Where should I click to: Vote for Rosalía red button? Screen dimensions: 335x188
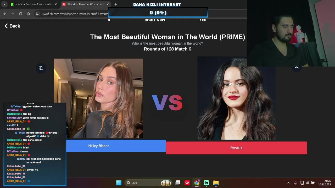click(x=236, y=148)
